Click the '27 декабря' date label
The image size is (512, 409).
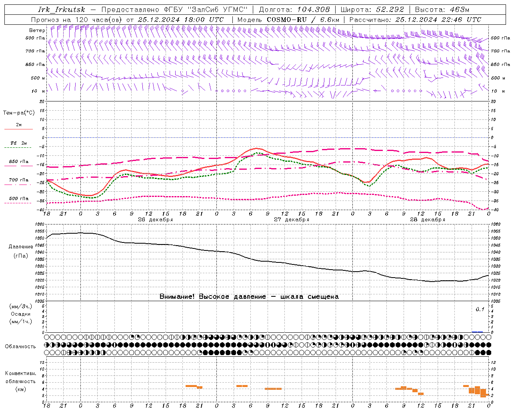tap(292, 220)
